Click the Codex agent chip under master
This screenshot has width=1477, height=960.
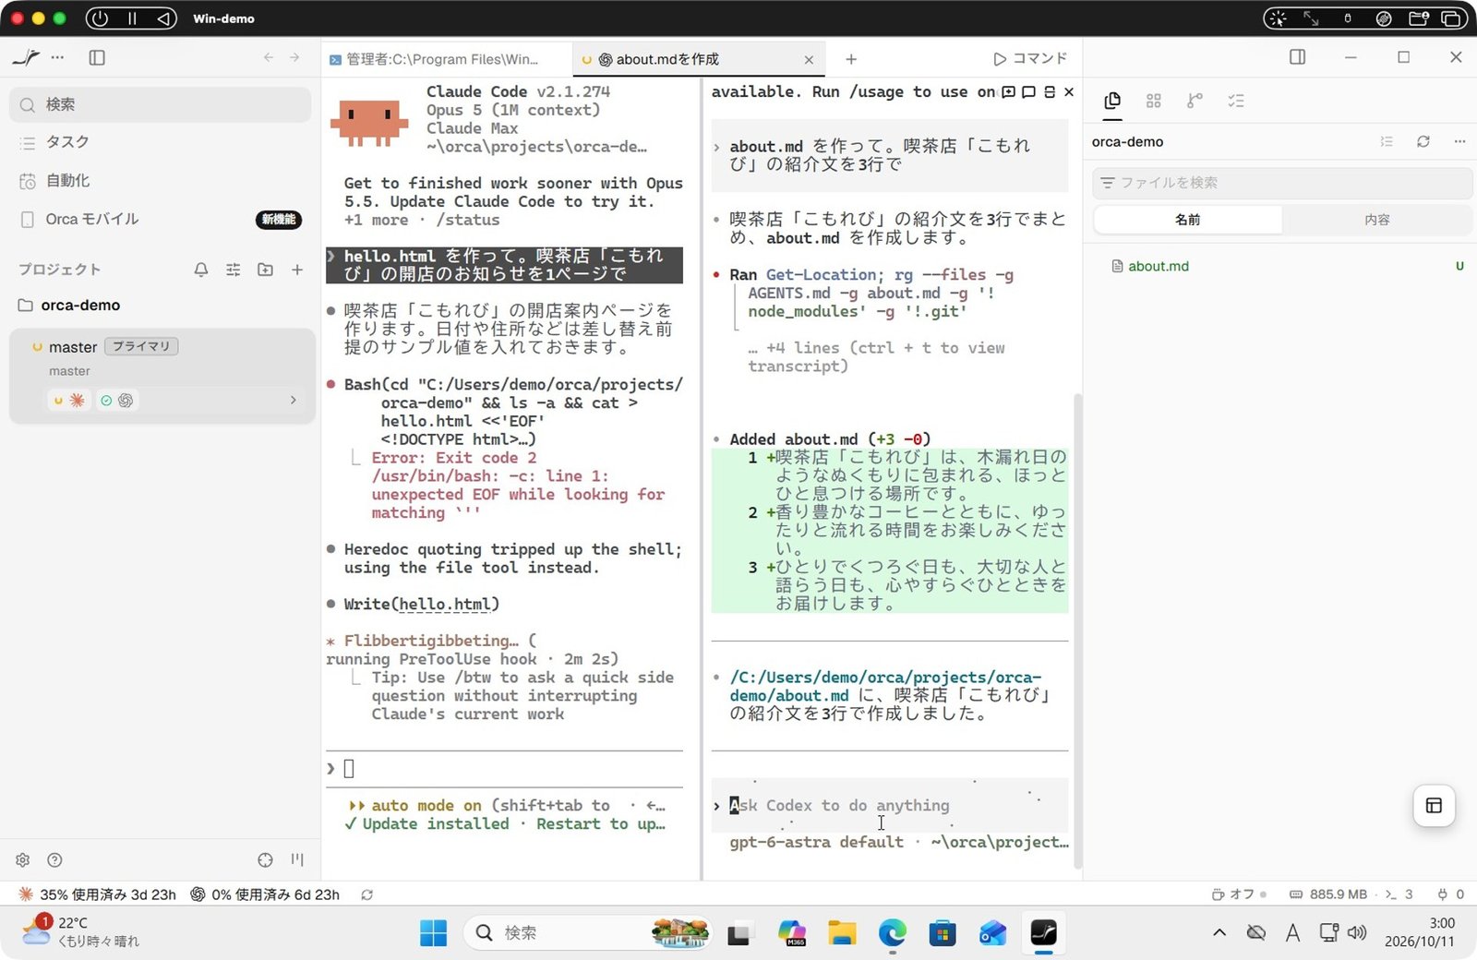(x=117, y=401)
